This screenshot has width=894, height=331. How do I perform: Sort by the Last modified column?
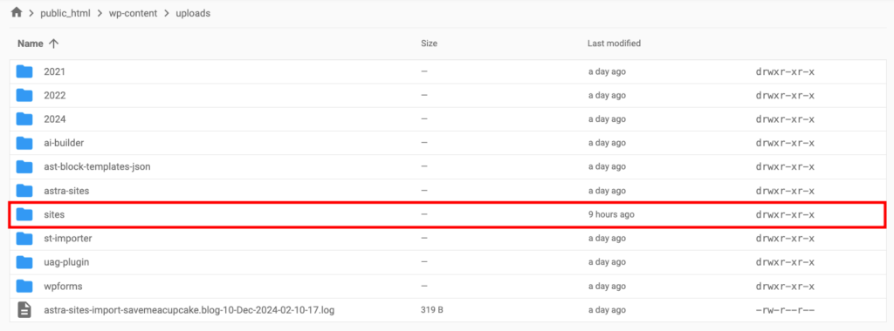point(614,44)
